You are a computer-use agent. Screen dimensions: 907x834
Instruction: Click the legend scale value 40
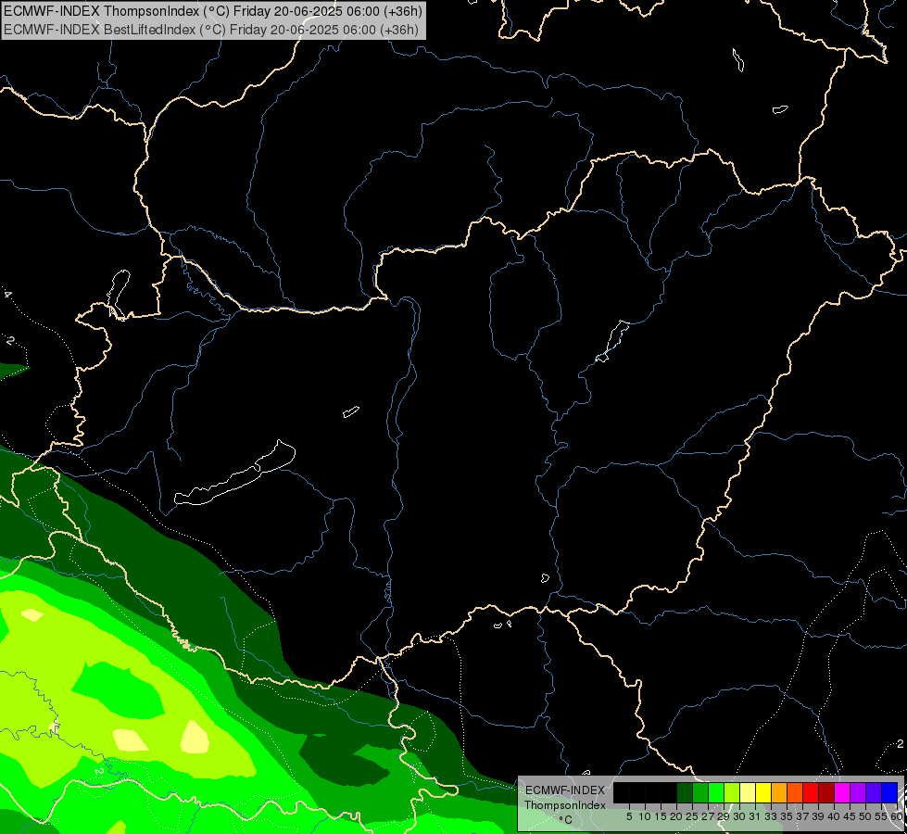click(x=834, y=816)
